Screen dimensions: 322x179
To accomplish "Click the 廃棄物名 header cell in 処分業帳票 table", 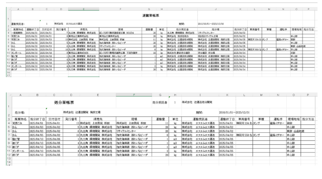I will point(20,119).
